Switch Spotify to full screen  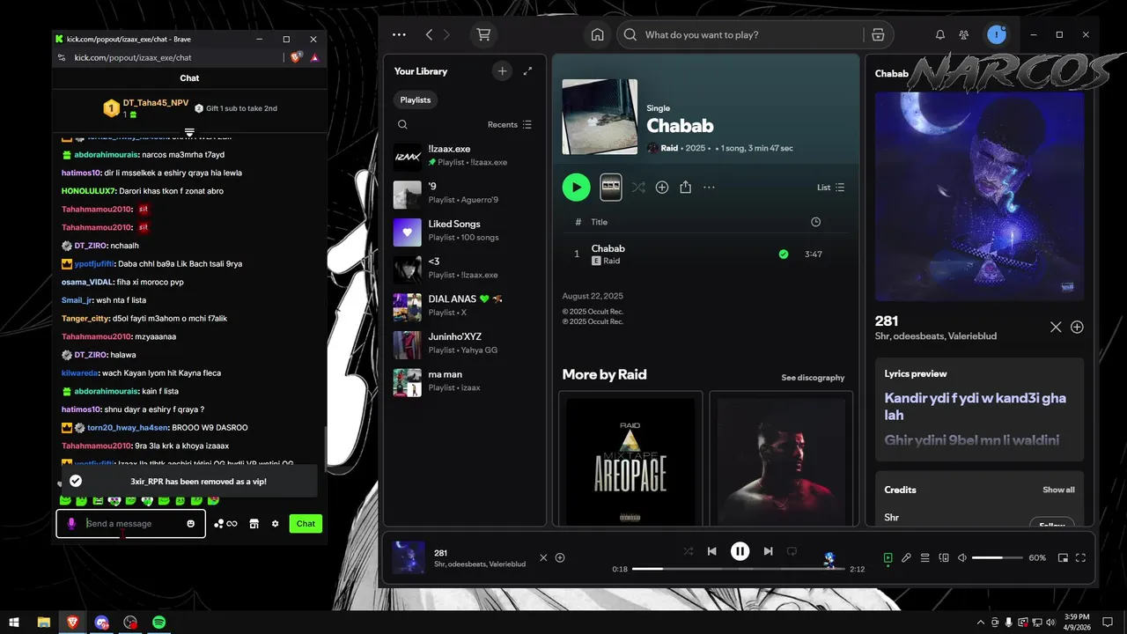[x=1080, y=557]
